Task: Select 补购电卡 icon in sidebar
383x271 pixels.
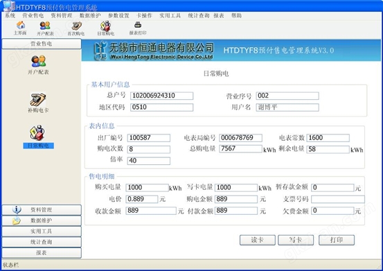Action: coord(38,103)
